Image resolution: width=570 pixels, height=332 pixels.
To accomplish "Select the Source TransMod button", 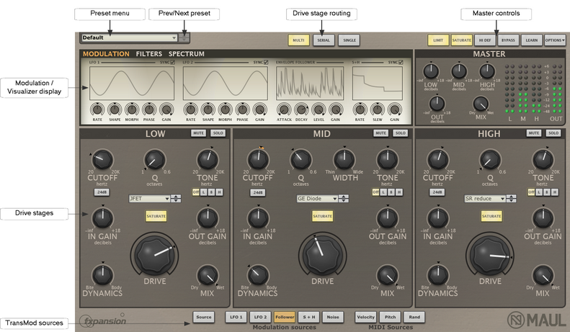I will click(203, 317).
